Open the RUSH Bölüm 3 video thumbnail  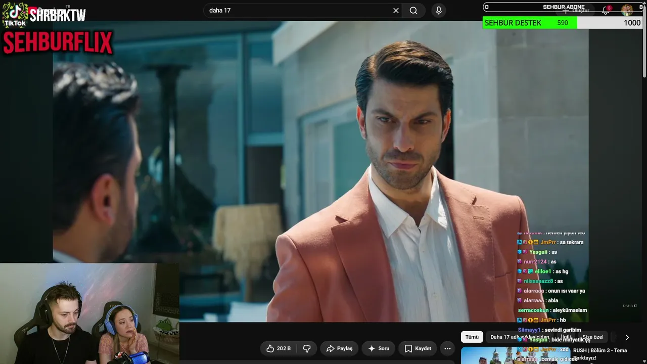coord(516,355)
